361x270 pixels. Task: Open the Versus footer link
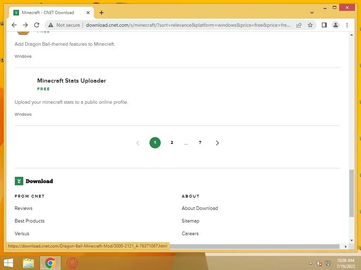22,233
